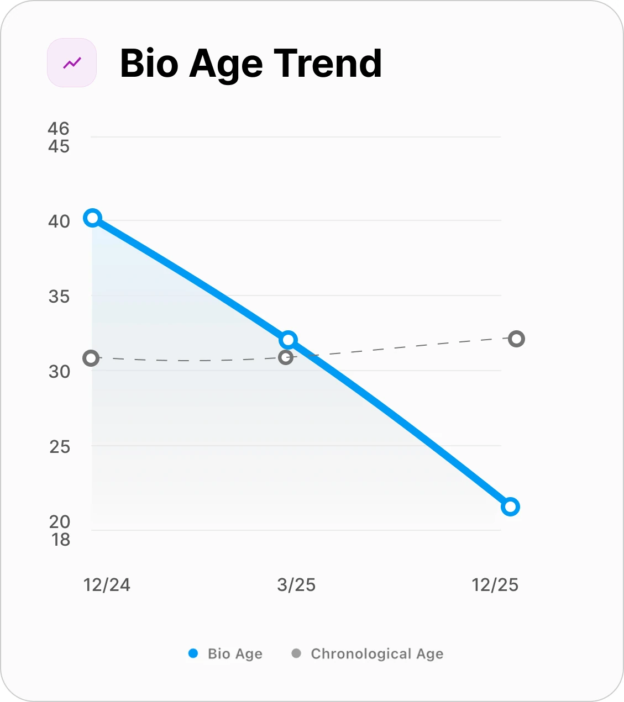Click the gray Chronological Age legend dot
The width and height of the screenshot is (624, 702).
coord(296,653)
